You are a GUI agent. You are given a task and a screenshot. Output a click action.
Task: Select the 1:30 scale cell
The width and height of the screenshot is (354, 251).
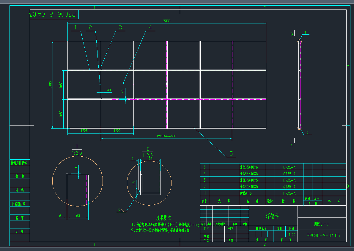pyautogui.click(x=292, y=234)
